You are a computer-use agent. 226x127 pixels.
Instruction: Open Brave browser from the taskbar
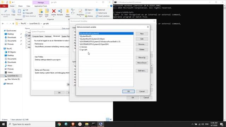(x=73, y=124)
